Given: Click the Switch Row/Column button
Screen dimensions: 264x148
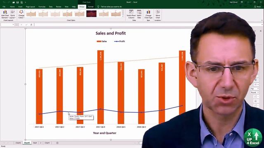Looking at the screenshot, I should tap(131, 14).
